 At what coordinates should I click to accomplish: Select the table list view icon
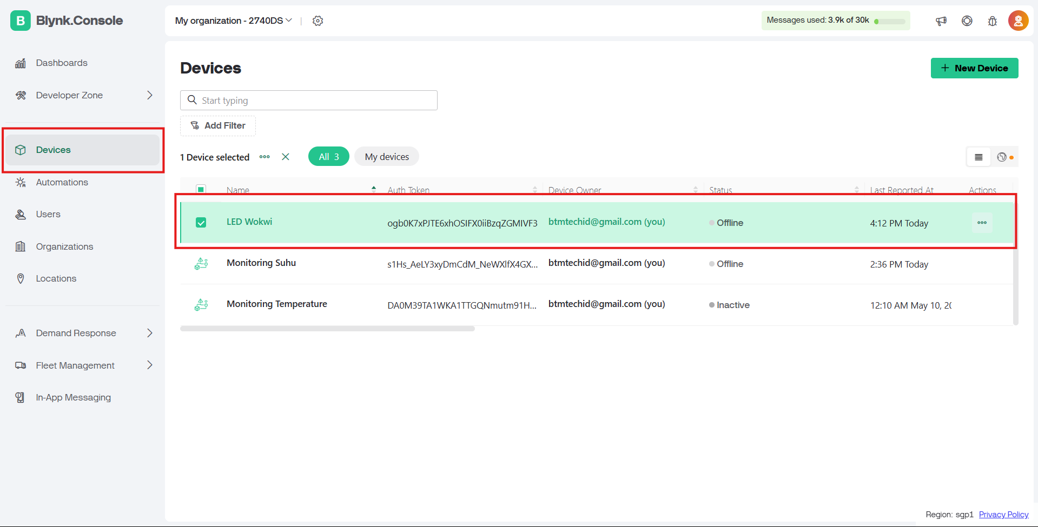point(979,157)
